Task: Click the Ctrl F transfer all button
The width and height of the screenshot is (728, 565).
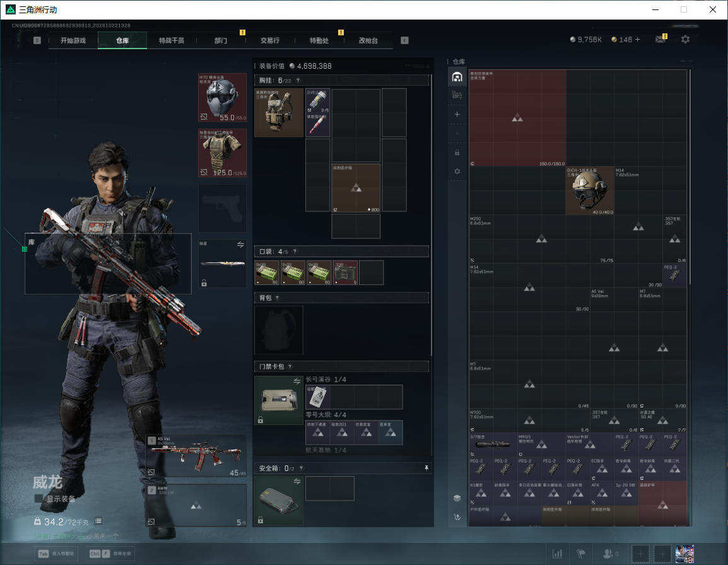Action: pos(110,554)
